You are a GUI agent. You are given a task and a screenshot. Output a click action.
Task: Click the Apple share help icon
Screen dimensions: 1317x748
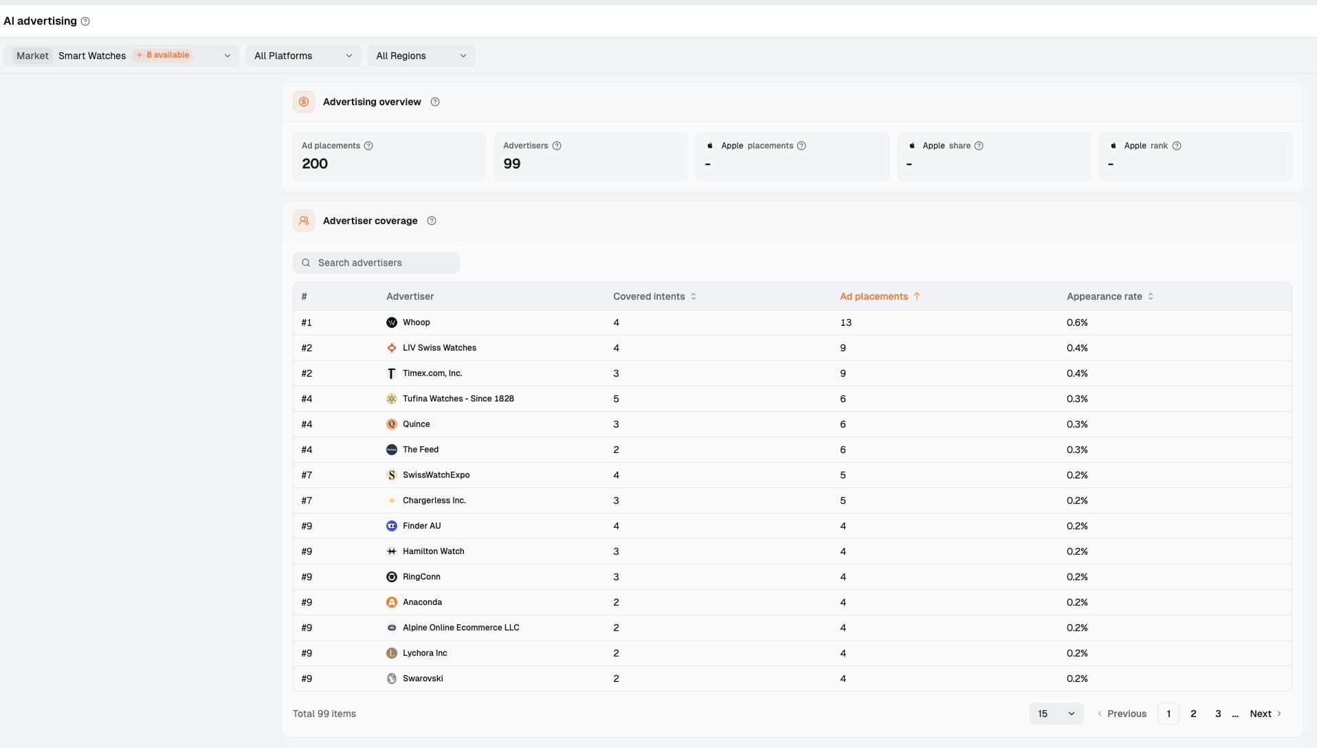point(979,146)
